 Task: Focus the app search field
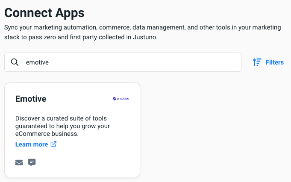click(x=128, y=62)
